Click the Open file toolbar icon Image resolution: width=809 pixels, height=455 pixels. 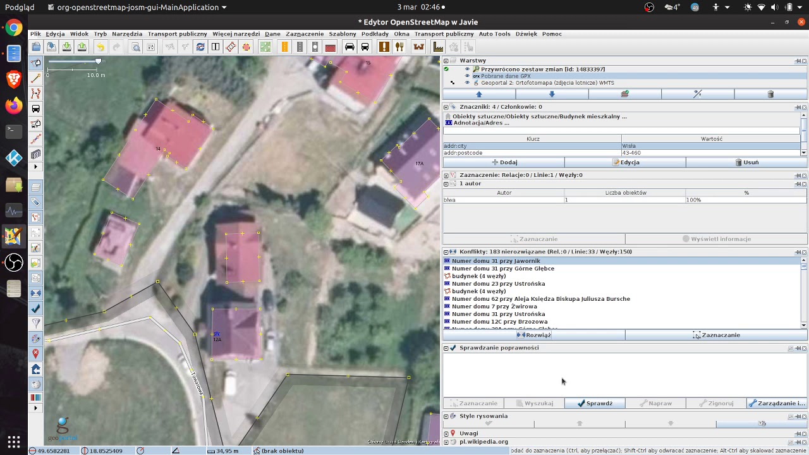36,47
